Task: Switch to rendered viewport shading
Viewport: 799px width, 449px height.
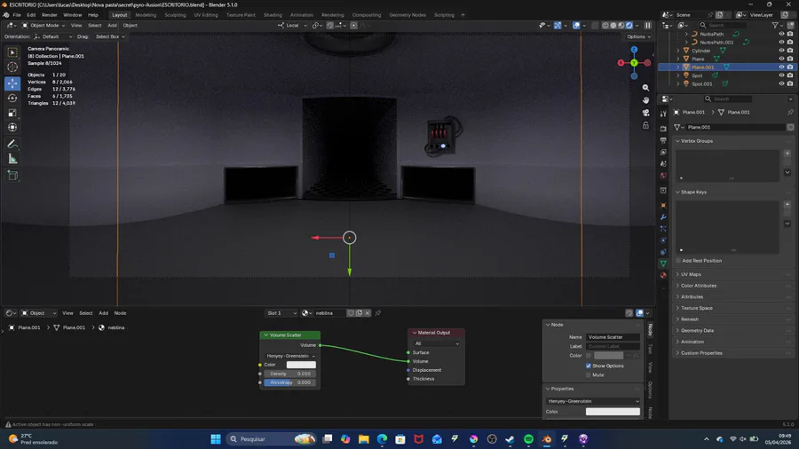Action: (629, 26)
